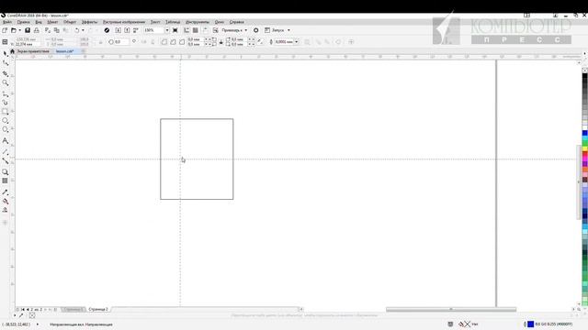The image size is (588, 330).
Task: Select the Drop Shadow effects tool
Action: pos(6,171)
